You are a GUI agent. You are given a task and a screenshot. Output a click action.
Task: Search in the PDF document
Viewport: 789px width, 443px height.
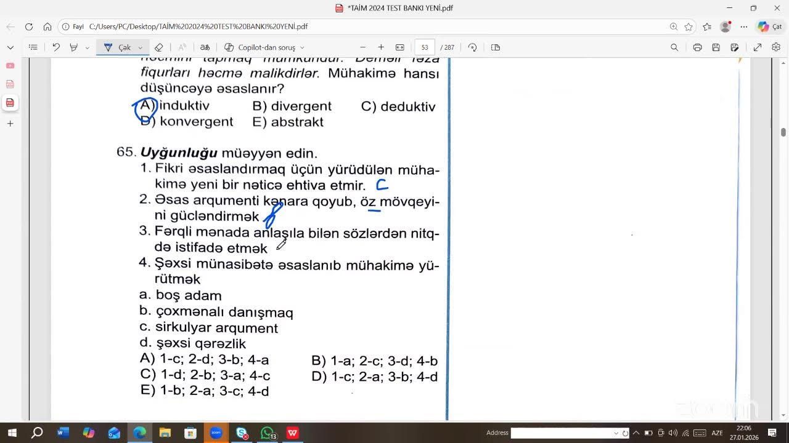pos(674,47)
